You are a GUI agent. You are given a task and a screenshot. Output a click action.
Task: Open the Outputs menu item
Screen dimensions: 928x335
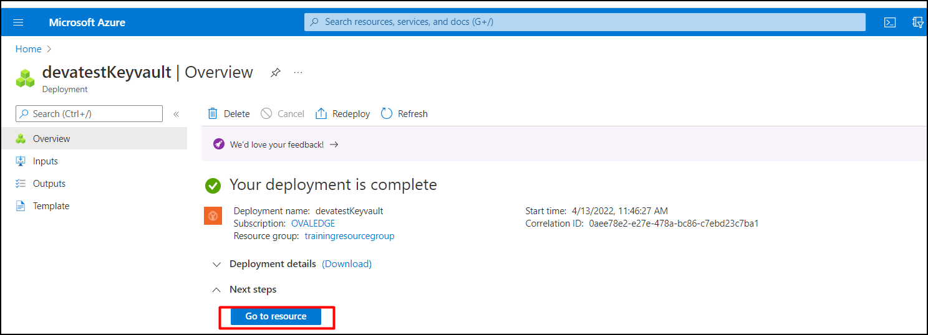pyautogui.click(x=94, y=184)
